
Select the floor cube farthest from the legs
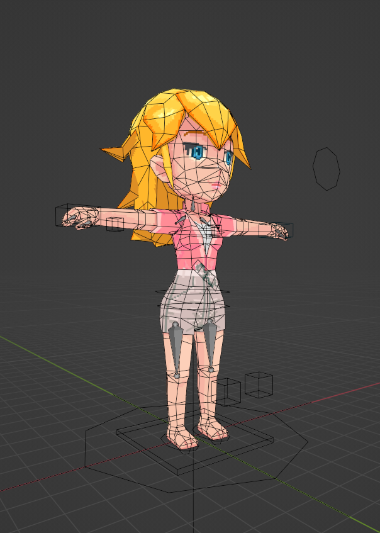[259, 384]
